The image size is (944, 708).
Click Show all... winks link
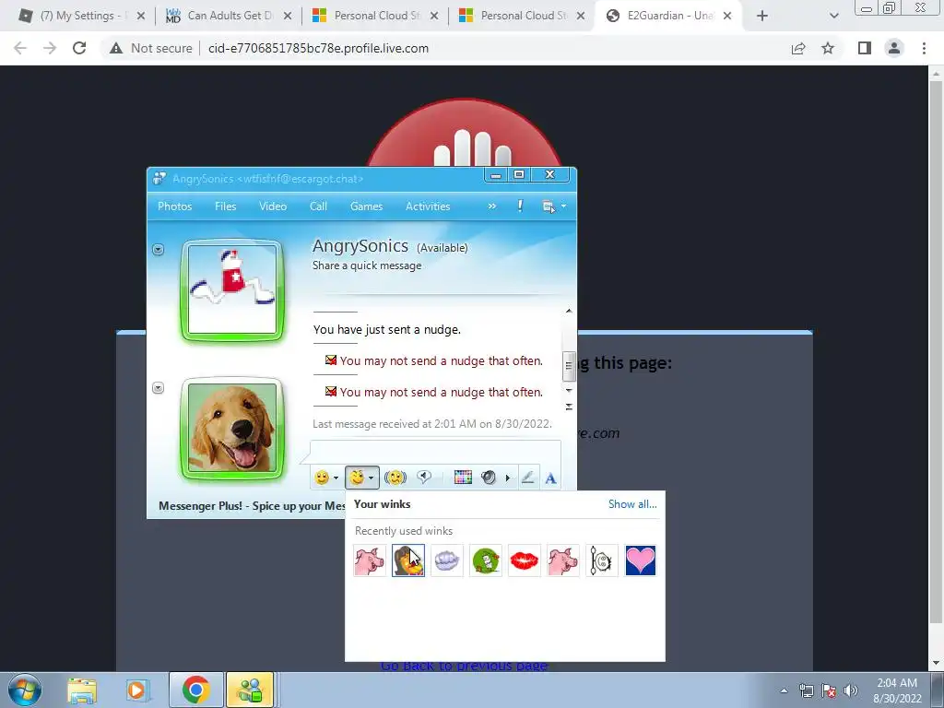tap(632, 504)
